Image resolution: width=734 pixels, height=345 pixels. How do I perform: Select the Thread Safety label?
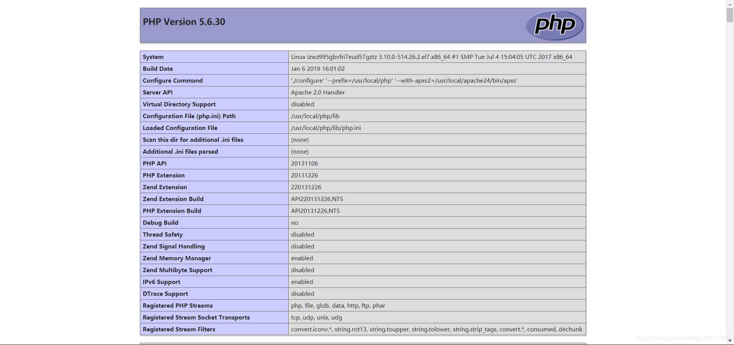(162, 235)
